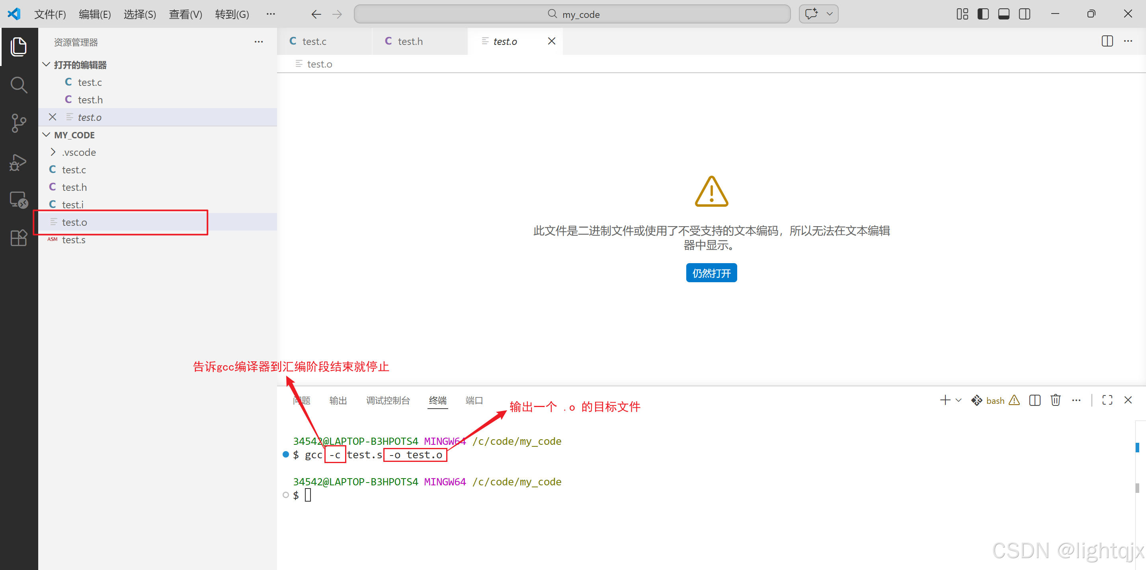Viewport: 1146px width, 570px height.
Task: Collapse the 打开的编辑器 section
Action: pyautogui.click(x=158, y=65)
